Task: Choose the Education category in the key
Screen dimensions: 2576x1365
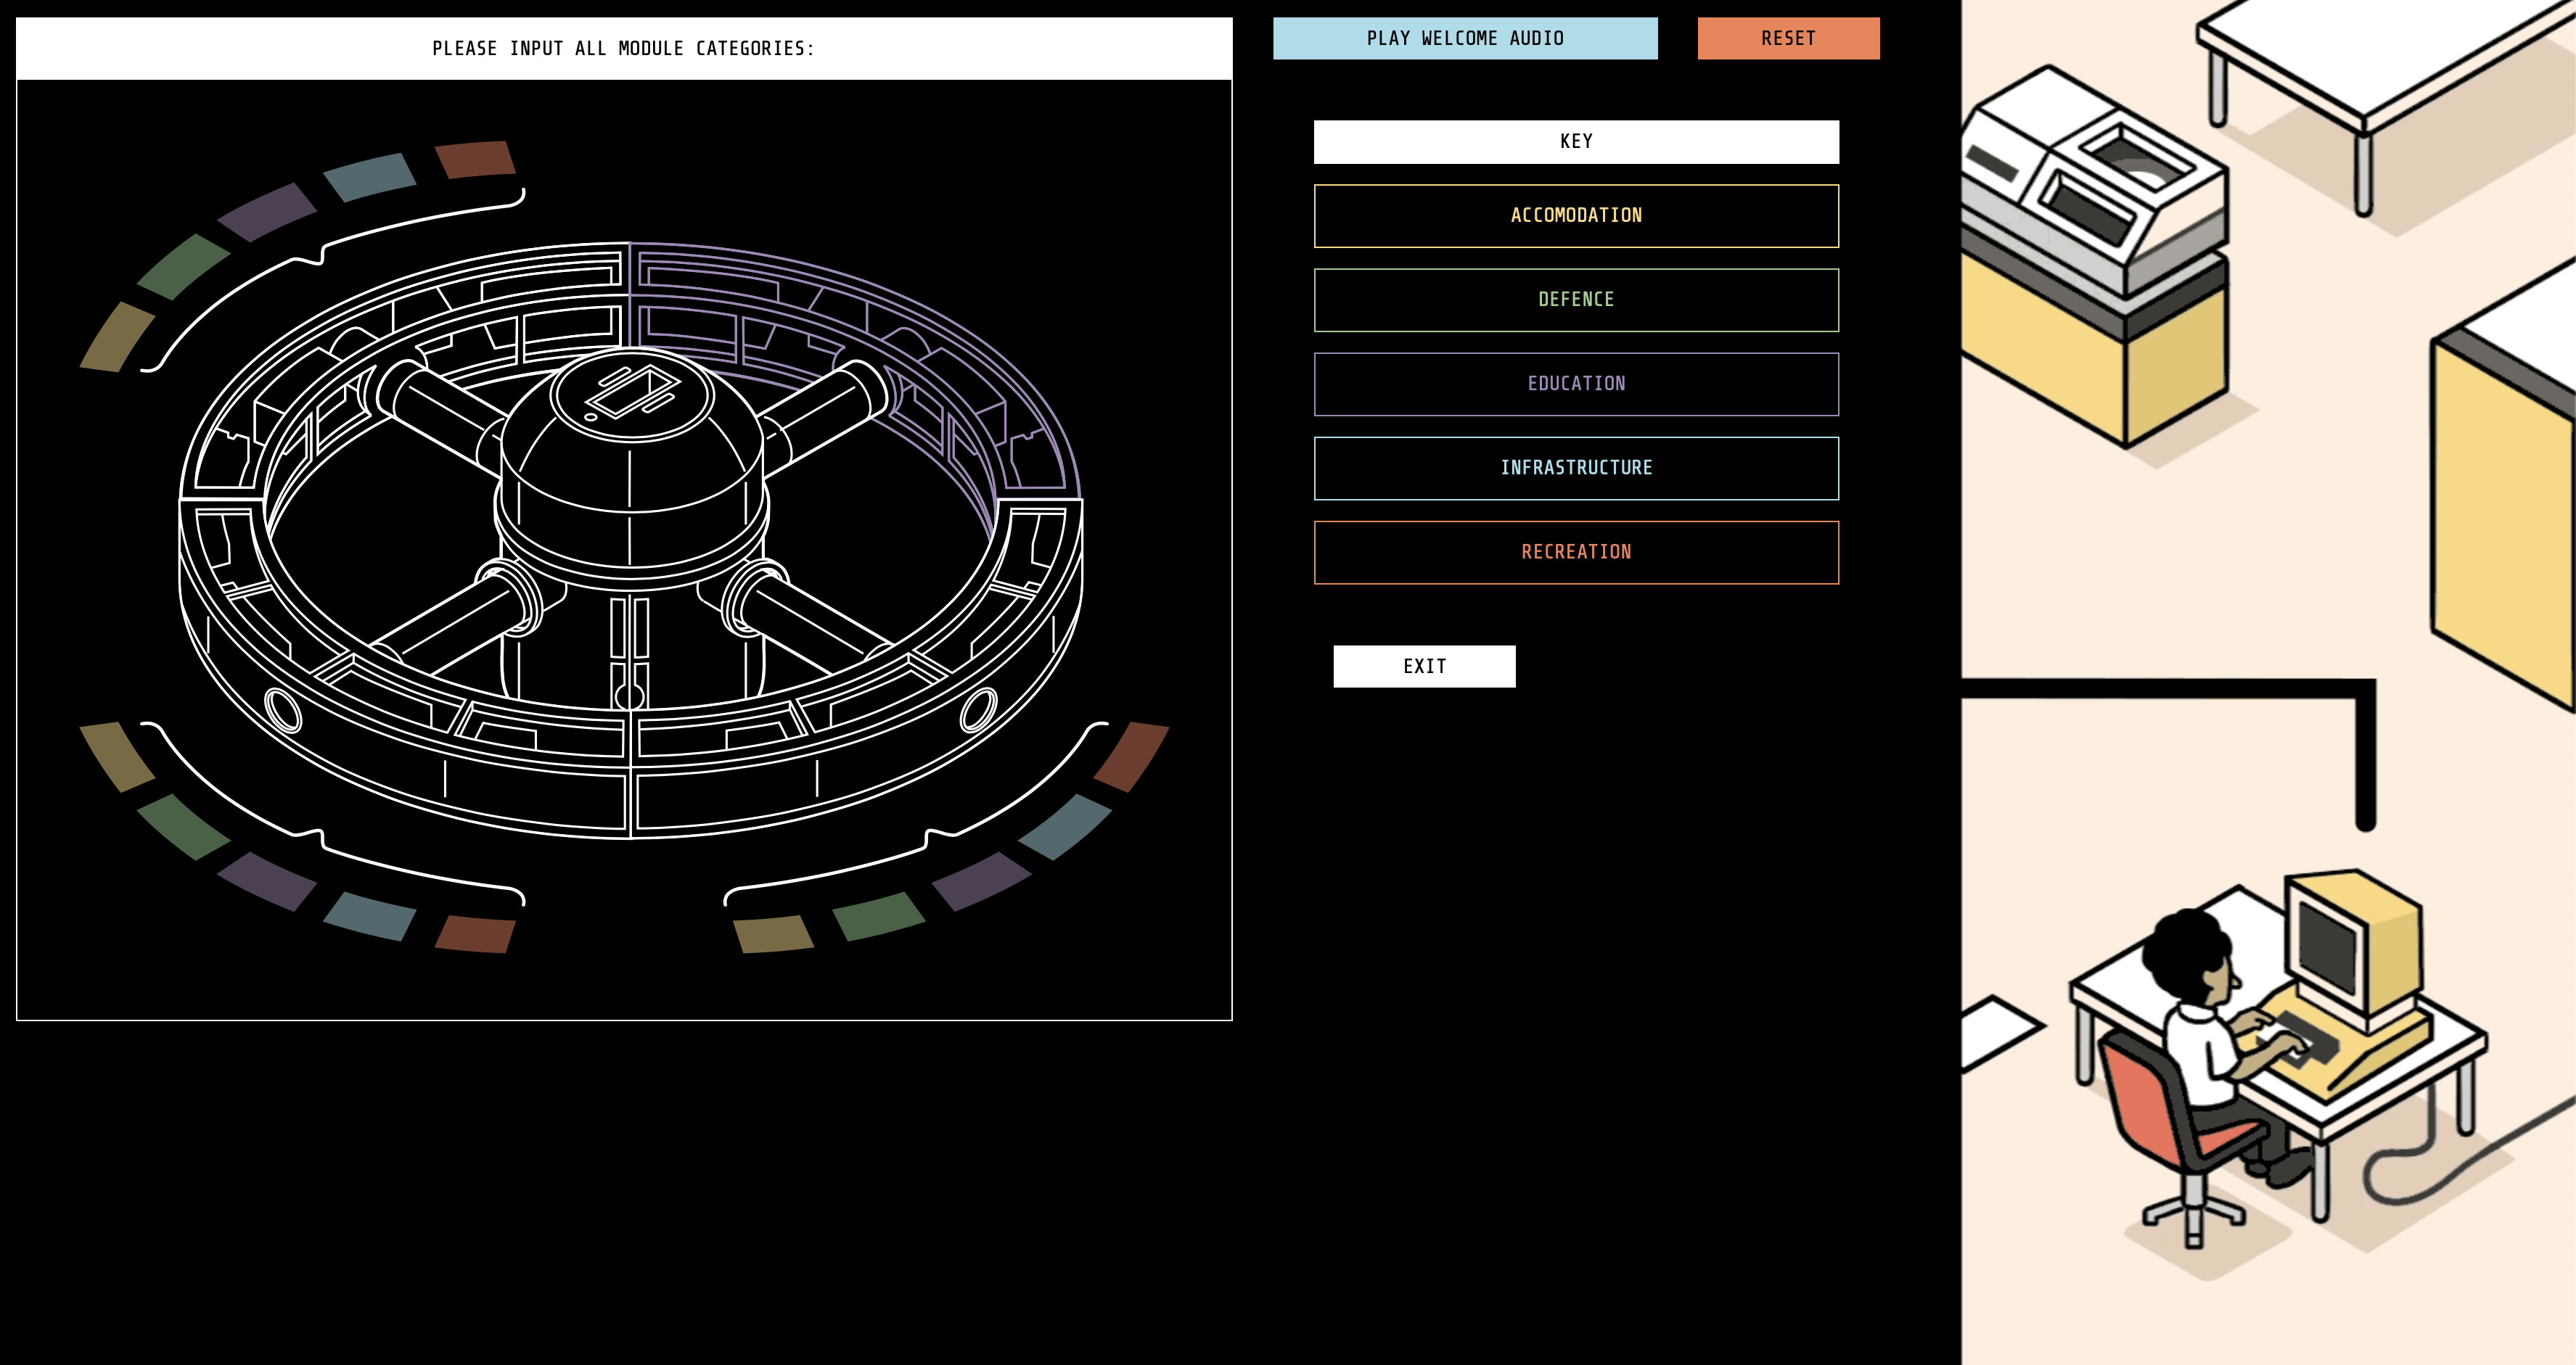Action: tap(1575, 384)
